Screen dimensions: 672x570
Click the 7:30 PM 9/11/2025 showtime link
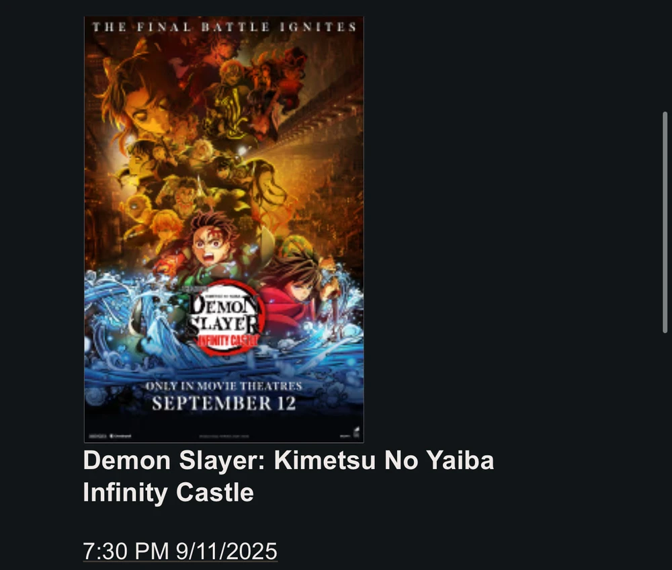(180, 551)
